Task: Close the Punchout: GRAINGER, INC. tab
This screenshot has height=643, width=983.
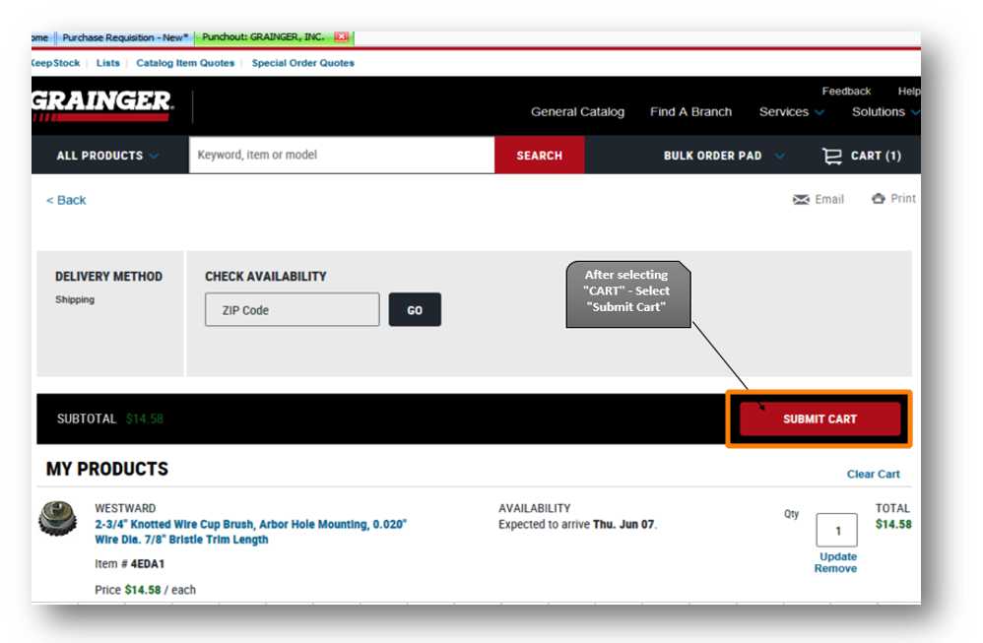Action: point(341,37)
